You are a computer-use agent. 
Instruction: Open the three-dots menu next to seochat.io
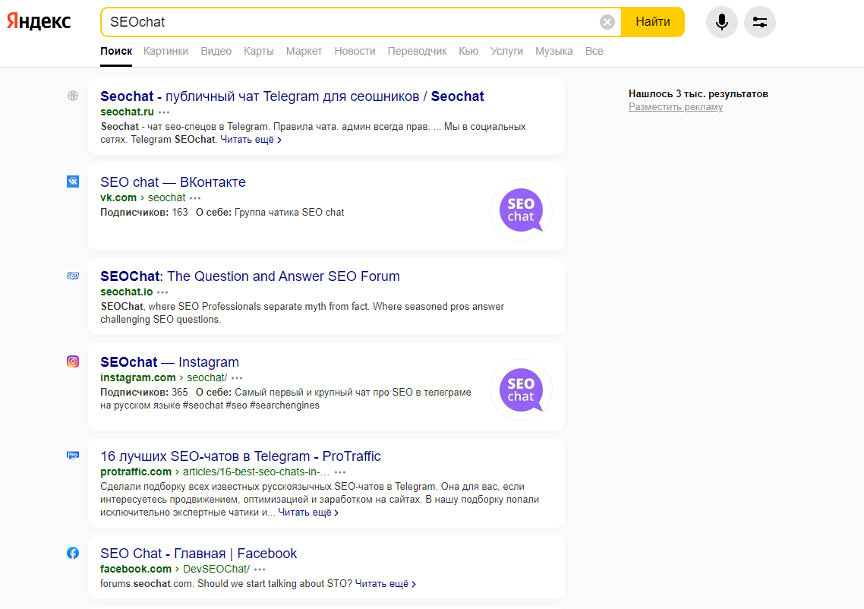[x=162, y=292]
